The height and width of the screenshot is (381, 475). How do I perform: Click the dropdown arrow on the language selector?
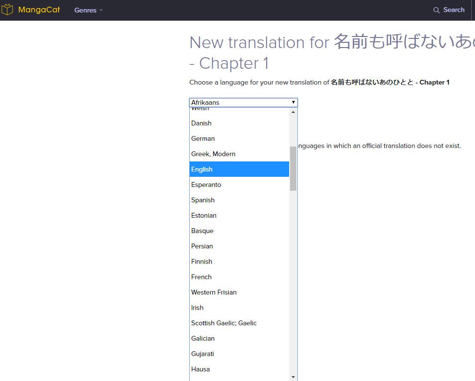(293, 102)
